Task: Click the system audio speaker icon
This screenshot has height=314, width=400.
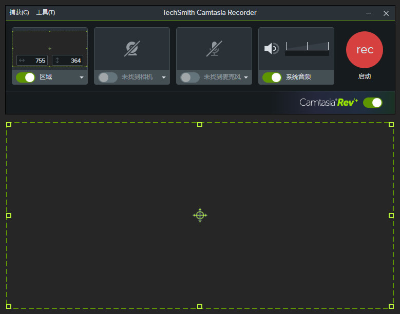Action: [x=271, y=49]
